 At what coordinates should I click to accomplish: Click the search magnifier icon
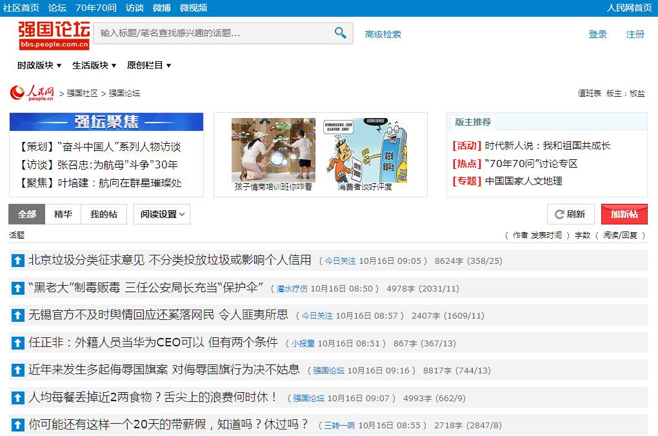point(340,33)
